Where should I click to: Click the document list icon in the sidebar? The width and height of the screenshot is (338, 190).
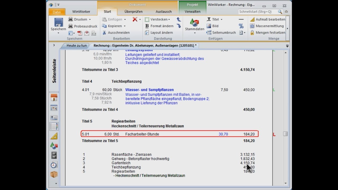pyautogui.click(x=54, y=127)
